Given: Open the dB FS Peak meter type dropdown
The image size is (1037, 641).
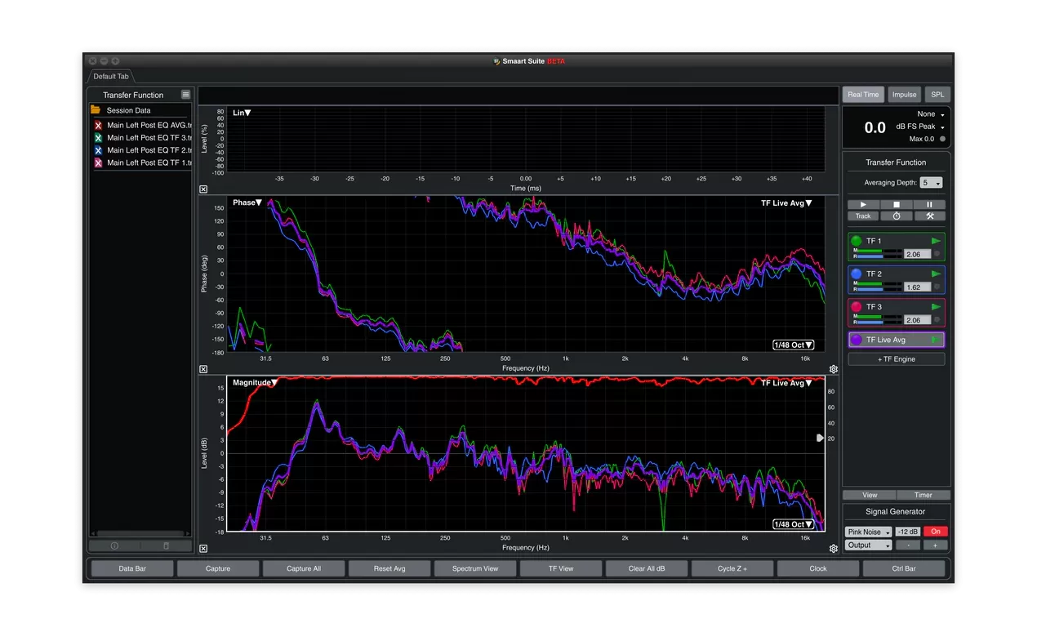Looking at the screenshot, I should coord(920,127).
